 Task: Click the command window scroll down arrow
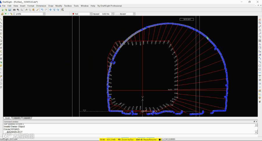coord(256,132)
